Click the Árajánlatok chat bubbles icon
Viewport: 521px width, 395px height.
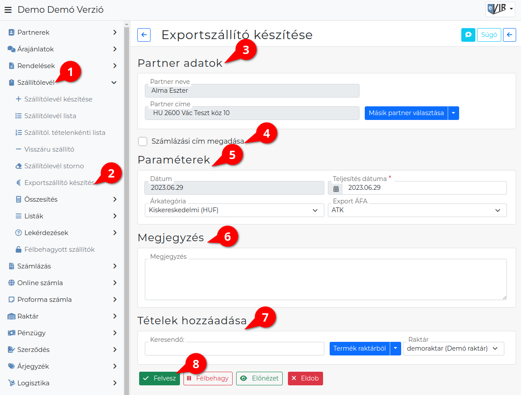click(11, 49)
